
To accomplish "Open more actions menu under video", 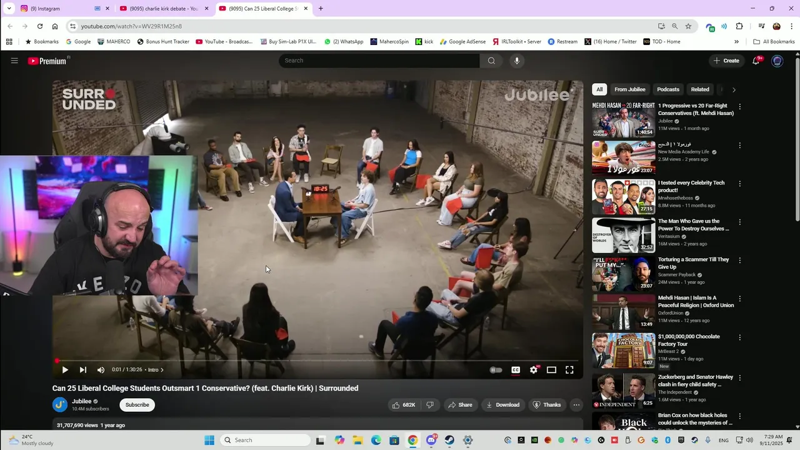I will point(576,405).
